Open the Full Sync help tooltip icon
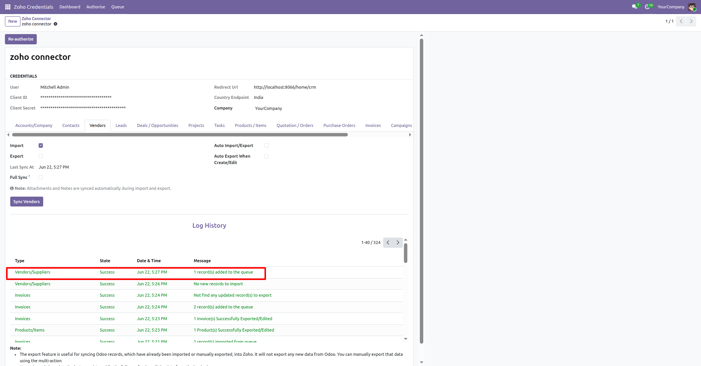Screen dimensions: 701x366 pos(29,176)
